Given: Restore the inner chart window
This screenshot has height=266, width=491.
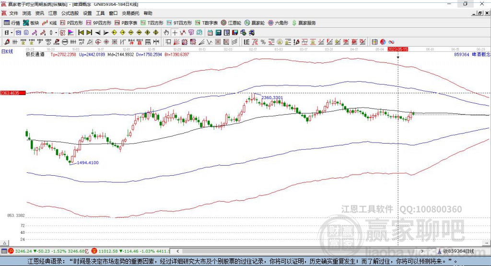Looking at the screenshot, I should click(480, 13).
